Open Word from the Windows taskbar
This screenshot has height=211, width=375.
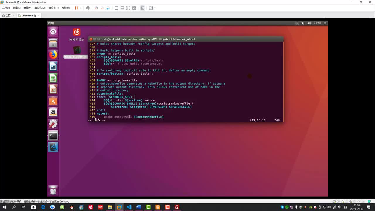(139, 207)
